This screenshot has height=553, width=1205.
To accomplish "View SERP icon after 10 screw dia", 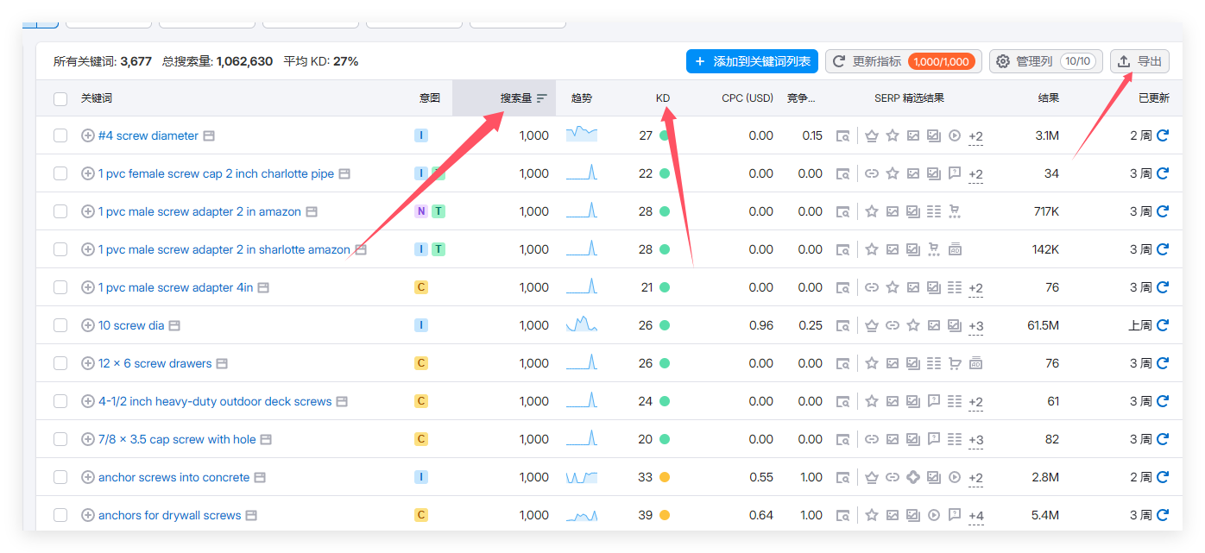I will (174, 326).
